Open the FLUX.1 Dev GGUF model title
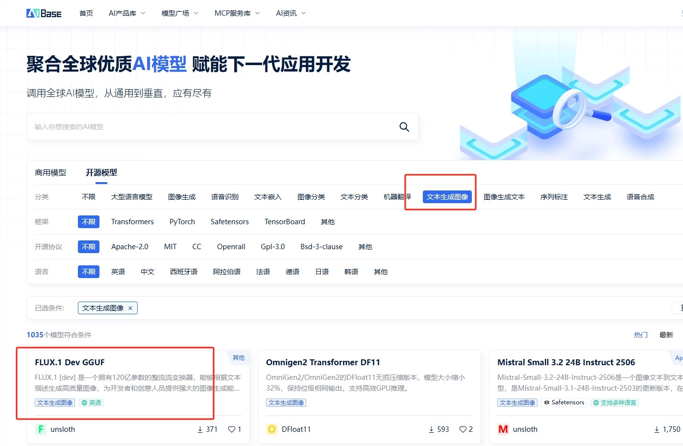Screen dimensions: 683x446 click(70, 362)
